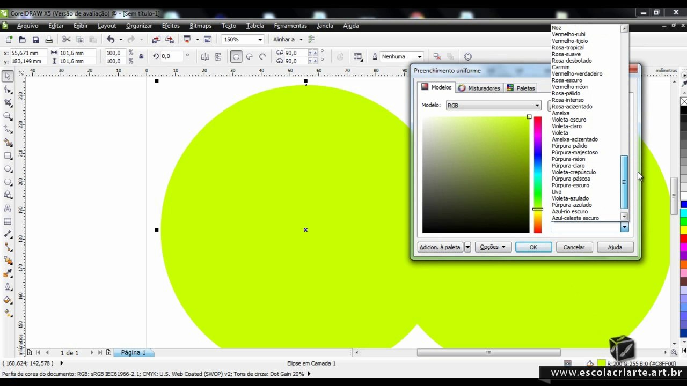Select the Página 1 page tab

click(x=133, y=353)
